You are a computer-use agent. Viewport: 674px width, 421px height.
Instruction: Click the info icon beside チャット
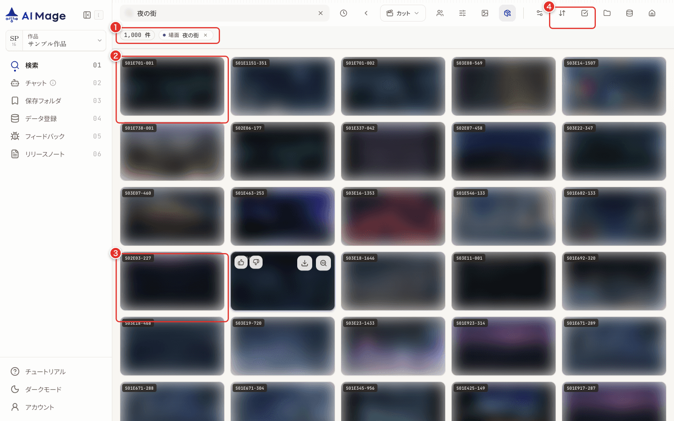click(53, 83)
